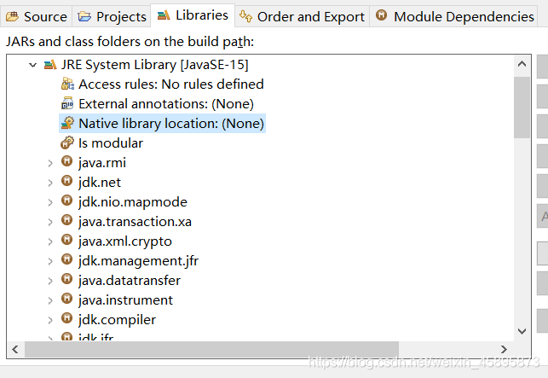Expand the jdk.compiler module
548x378 pixels.
(50, 320)
